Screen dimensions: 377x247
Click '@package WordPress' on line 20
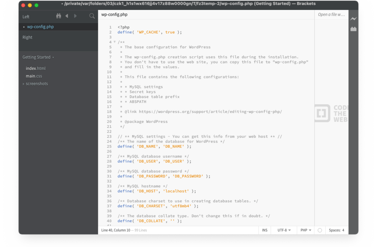point(146,121)
